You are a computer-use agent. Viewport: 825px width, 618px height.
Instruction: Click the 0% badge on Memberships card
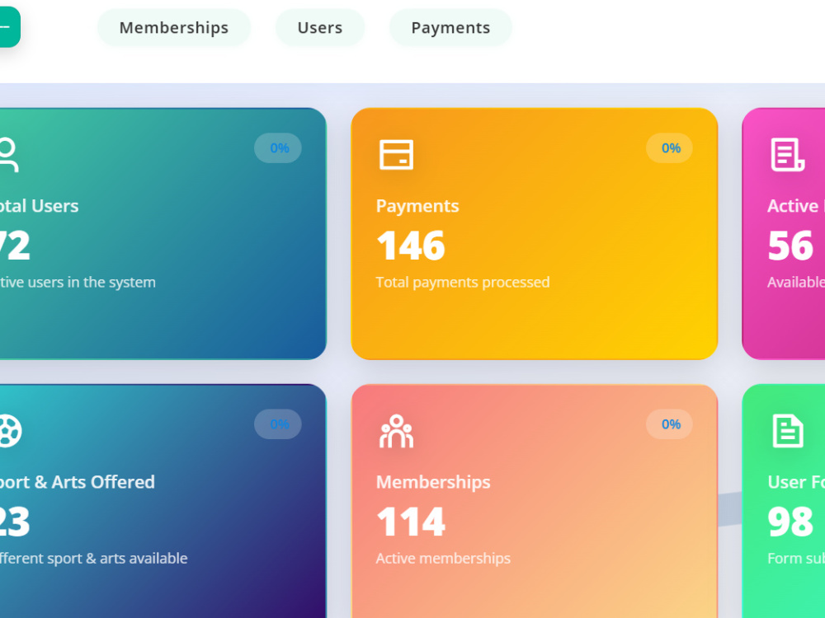click(x=670, y=424)
